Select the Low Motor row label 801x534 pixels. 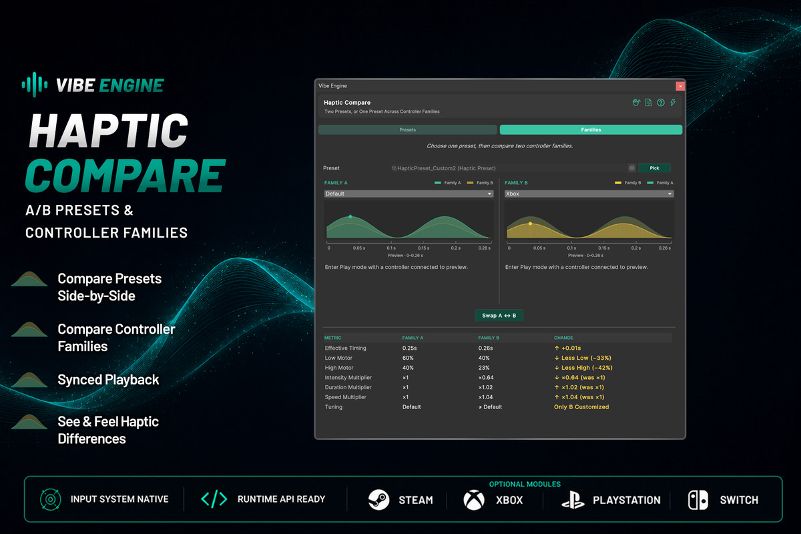[338, 358]
